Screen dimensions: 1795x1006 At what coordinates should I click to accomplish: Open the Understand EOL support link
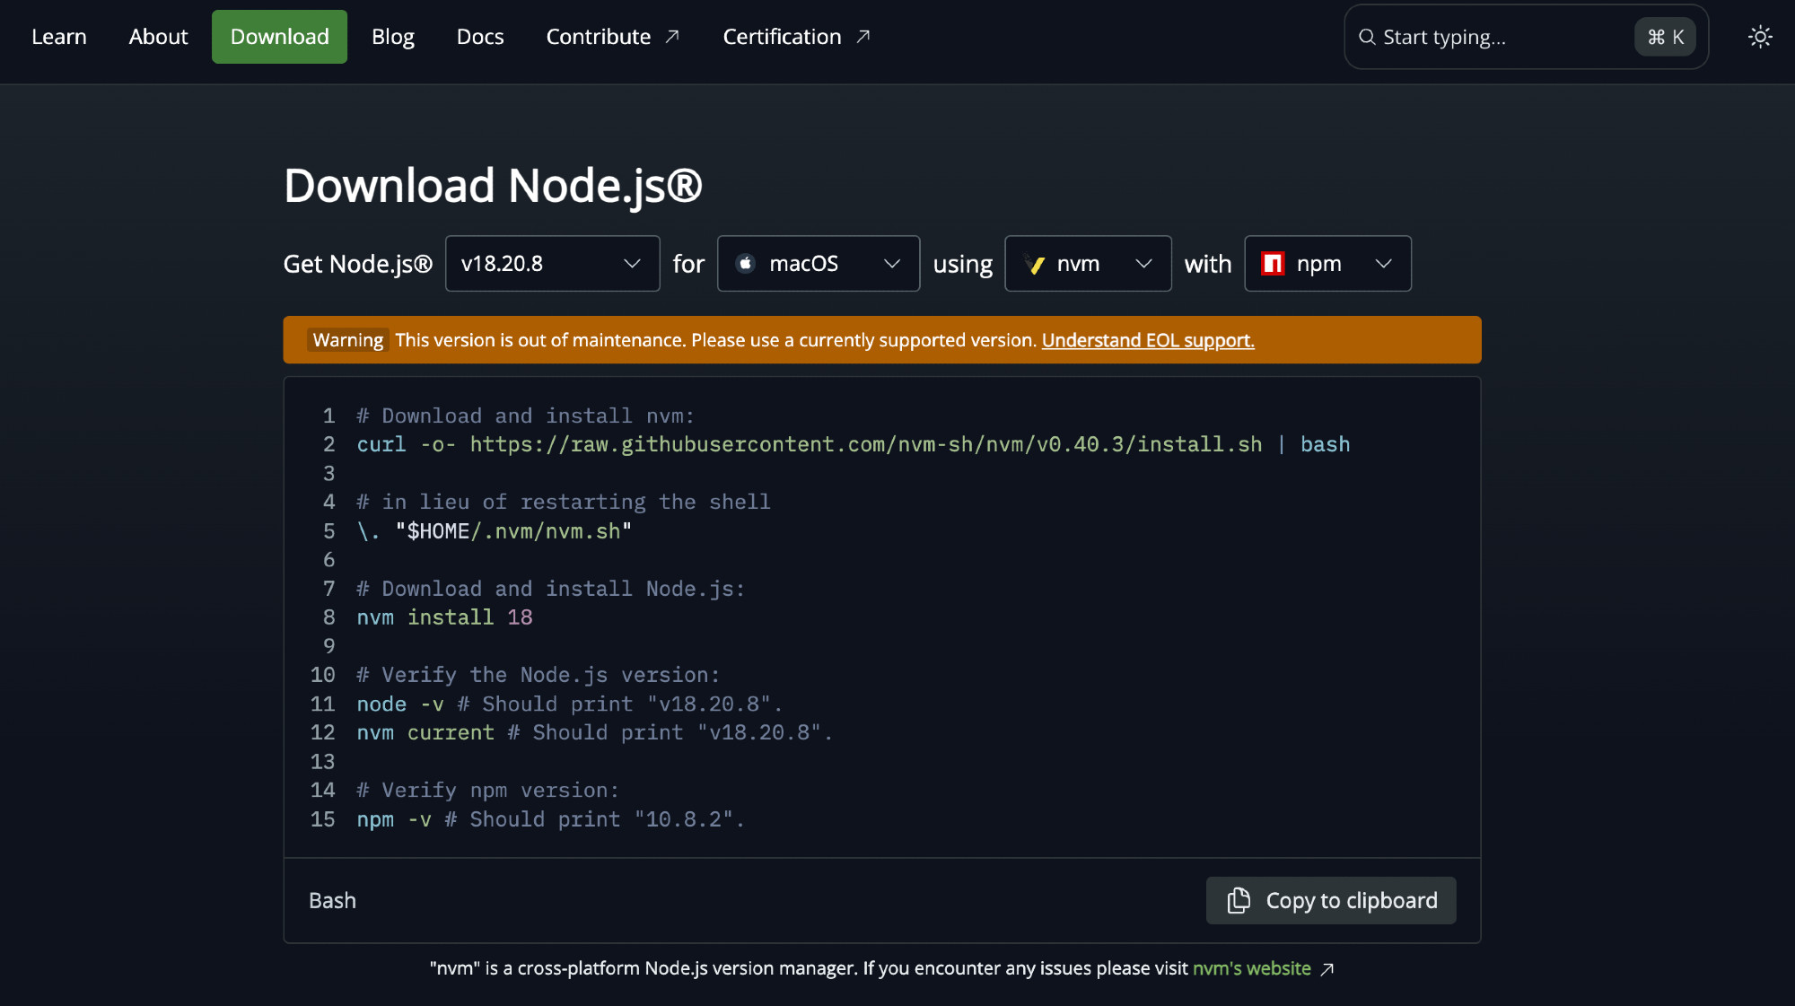(1148, 340)
